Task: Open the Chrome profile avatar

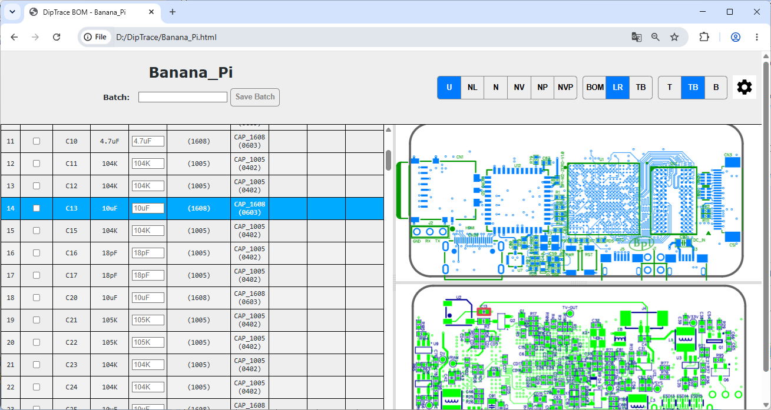Action: [x=736, y=37]
